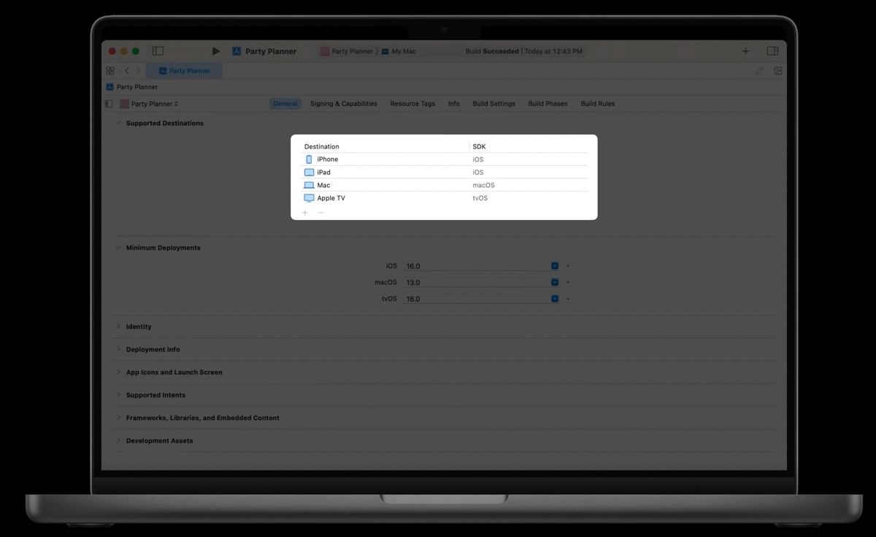Open the tvOS minimum deployment dropdown arrow
This screenshot has width=876, height=537.
555,299
